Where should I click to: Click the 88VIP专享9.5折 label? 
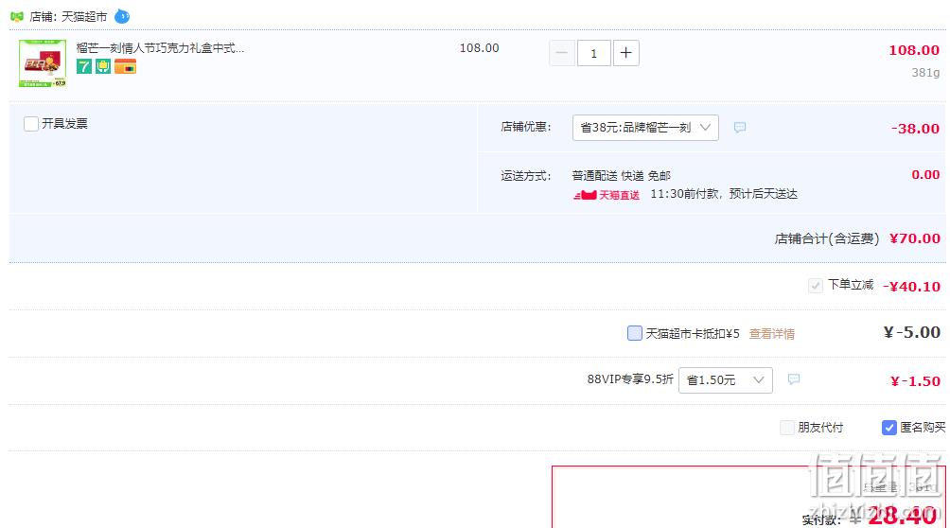point(630,379)
